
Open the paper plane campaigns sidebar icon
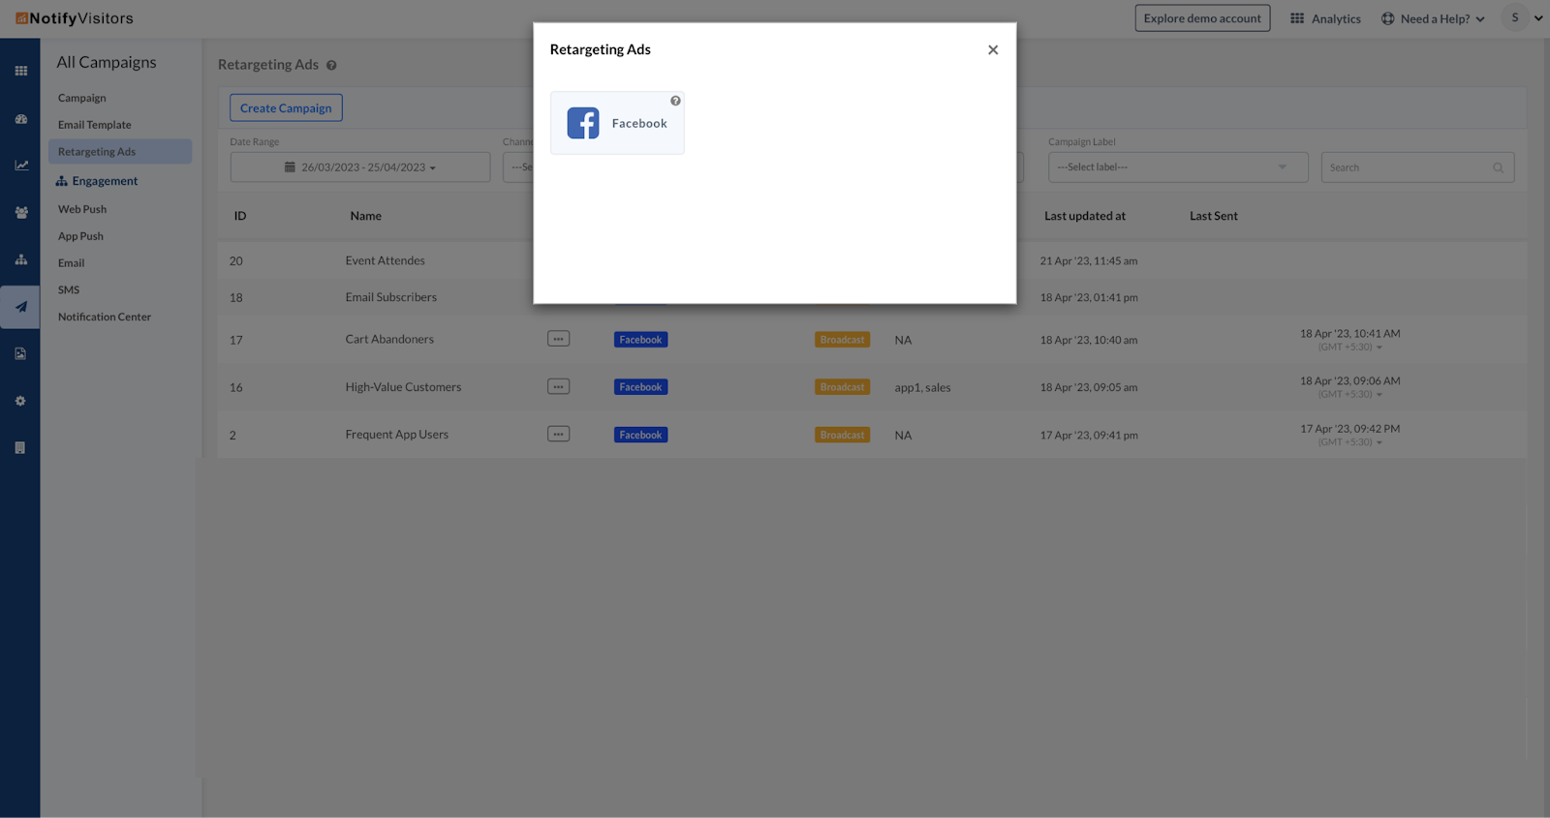[x=20, y=307]
